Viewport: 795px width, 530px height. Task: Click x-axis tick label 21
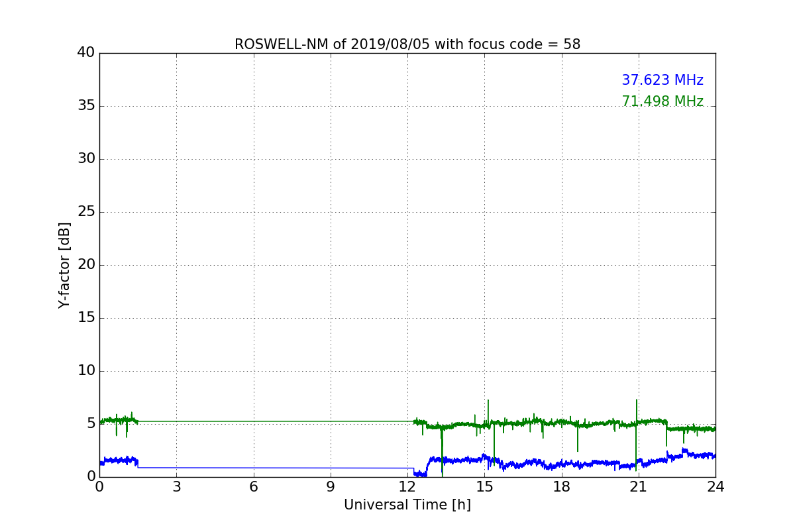coord(639,486)
